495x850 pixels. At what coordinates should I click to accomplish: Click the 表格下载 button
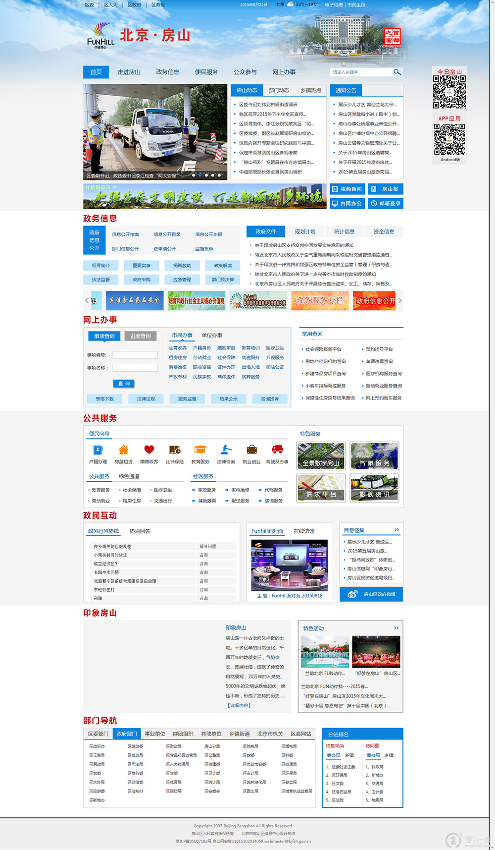pos(104,398)
